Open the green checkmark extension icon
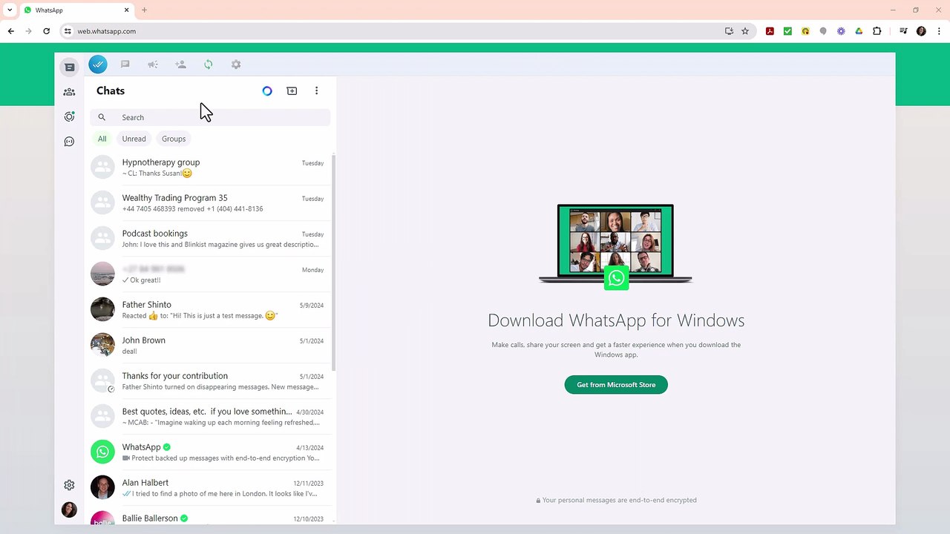Image resolution: width=950 pixels, height=534 pixels. (x=787, y=31)
